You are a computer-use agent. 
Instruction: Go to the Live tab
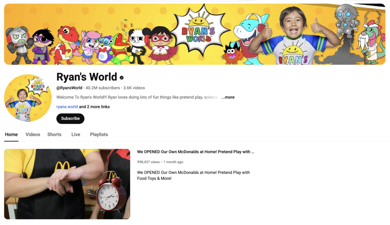(76, 135)
